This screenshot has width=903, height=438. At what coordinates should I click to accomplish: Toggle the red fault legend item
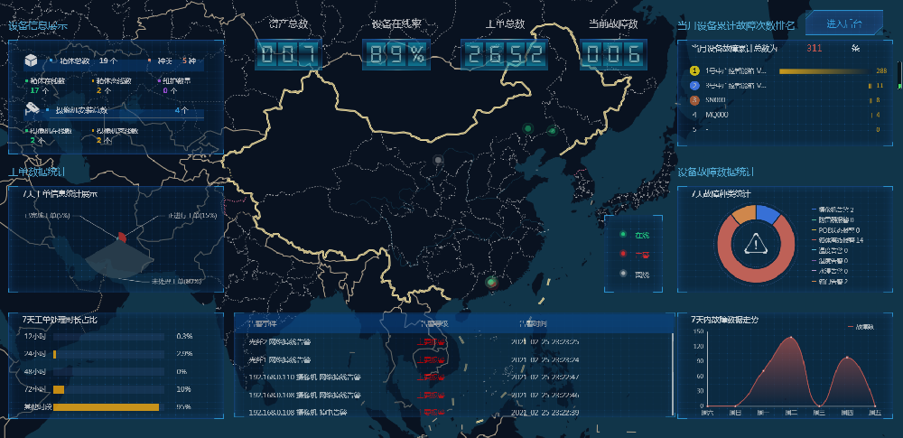tap(633, 254)
